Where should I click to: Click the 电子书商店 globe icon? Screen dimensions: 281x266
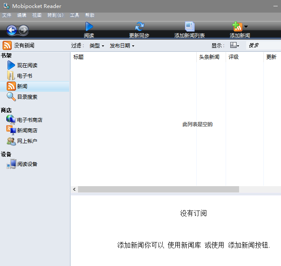[11, 120]
